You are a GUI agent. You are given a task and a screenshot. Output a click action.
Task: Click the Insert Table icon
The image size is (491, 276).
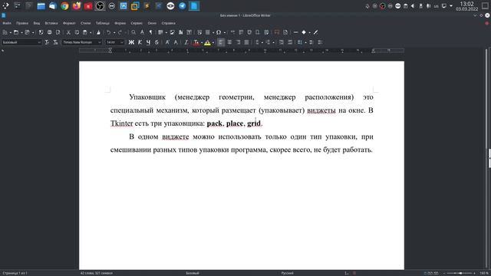click(160, 32)
